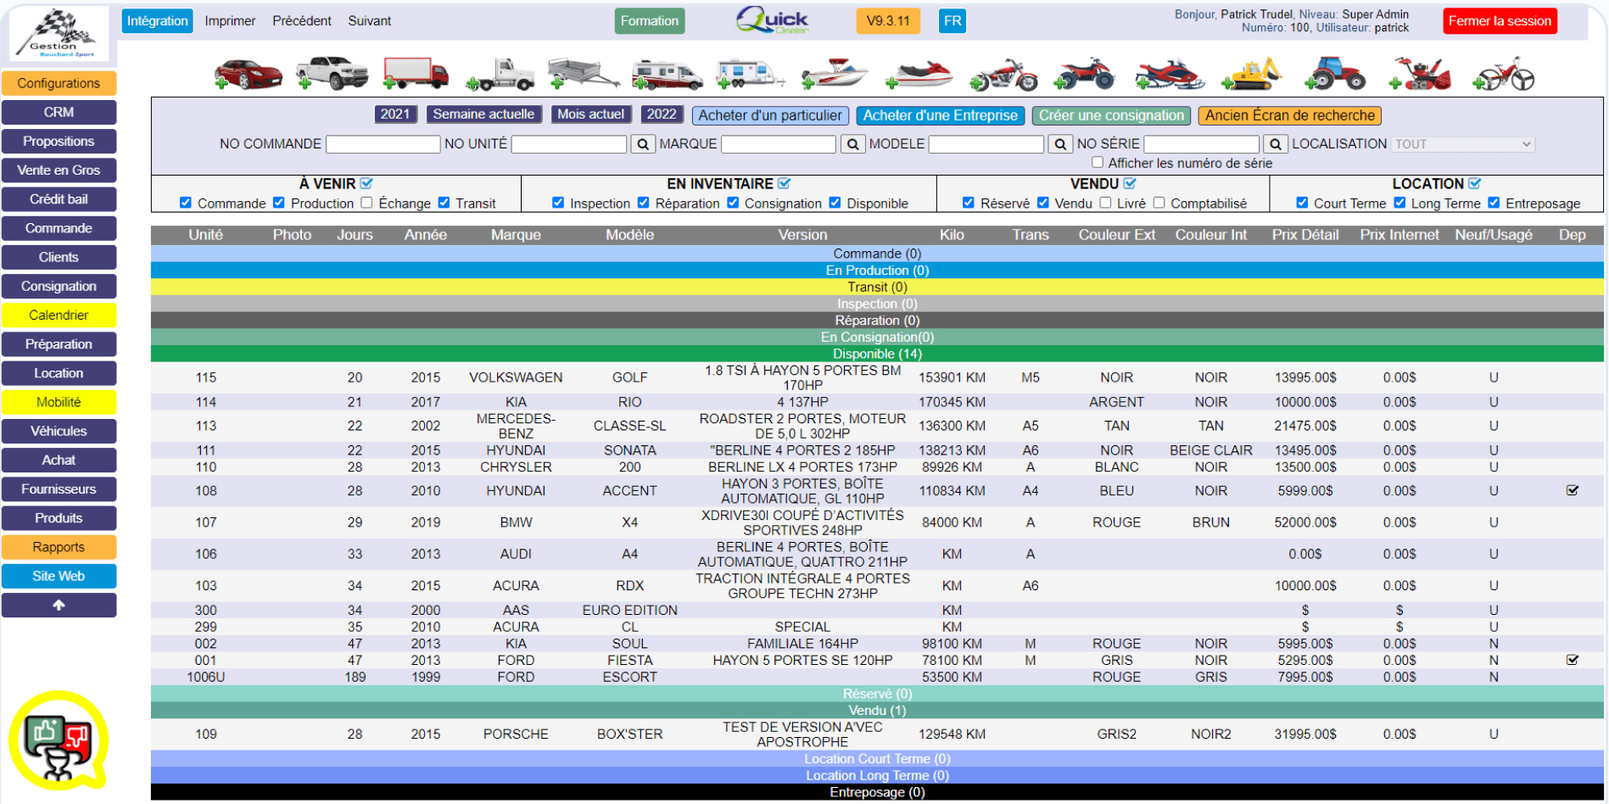Add a blue farm tractor unit
Screen dimensions: 1609x804
1335,74
